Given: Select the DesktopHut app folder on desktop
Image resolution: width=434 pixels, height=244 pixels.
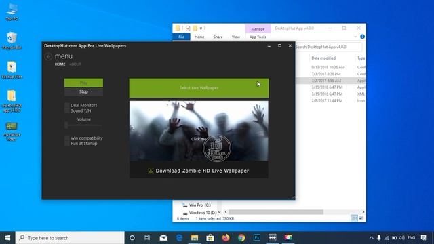Looking at the screenshot, I should [12, 101].
